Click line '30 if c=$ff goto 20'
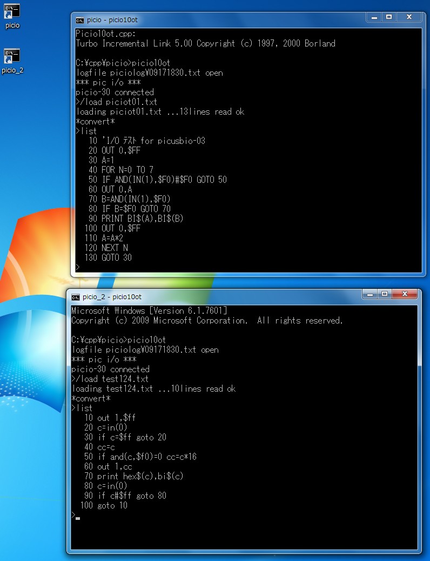Screen dimensions: 430x561 (125, 437)
